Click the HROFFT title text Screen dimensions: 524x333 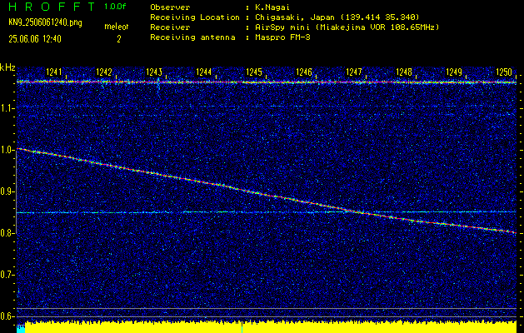52,7
